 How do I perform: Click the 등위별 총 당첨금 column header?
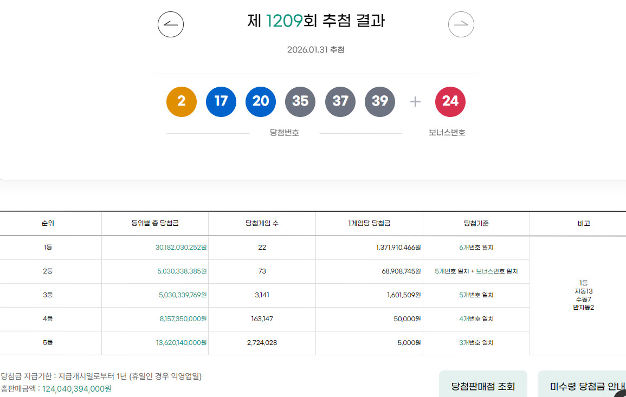click(x=155, y=224)
